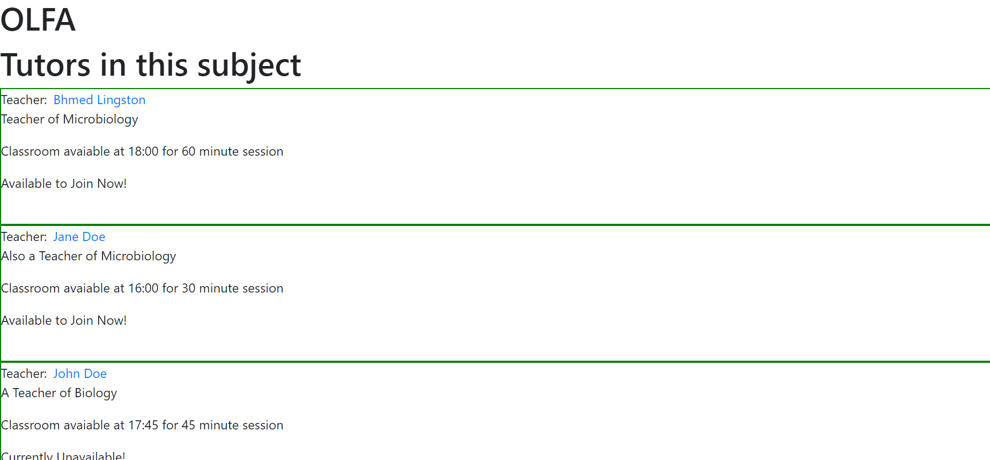Click 'Teacher of Microbiology' description text
The width and height of the screenshot is (990, 460).
tap(70, 119)
